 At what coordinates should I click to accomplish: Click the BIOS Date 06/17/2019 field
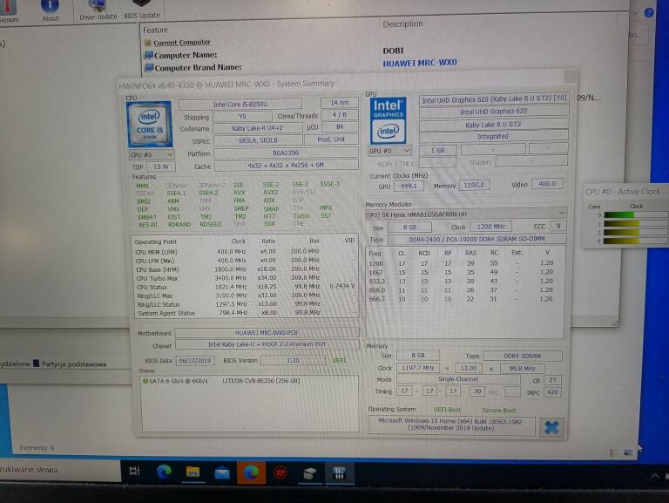click(195, 361)
